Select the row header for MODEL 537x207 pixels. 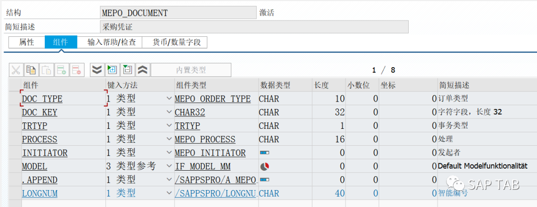click(x=15, y=166)
